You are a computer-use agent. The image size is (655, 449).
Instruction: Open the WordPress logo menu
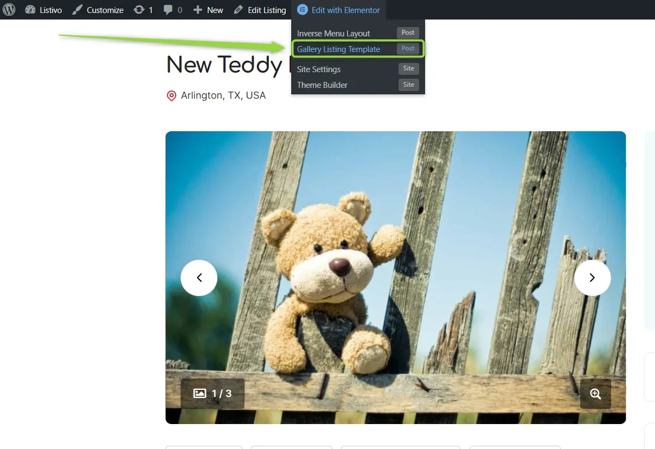point(9,10)
